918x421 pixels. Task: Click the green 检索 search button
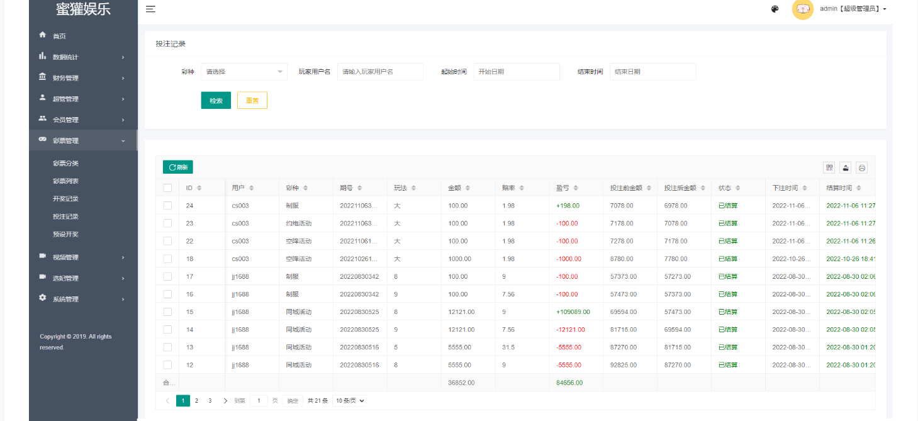pos(216,101)
